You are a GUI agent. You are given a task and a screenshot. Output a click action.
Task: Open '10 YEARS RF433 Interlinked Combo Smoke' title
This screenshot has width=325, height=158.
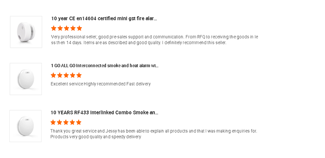click(x=104, y=113)
